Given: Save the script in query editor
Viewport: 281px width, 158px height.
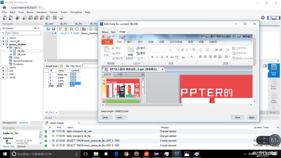Looking at the screenshot, I should tap(53, 29).
